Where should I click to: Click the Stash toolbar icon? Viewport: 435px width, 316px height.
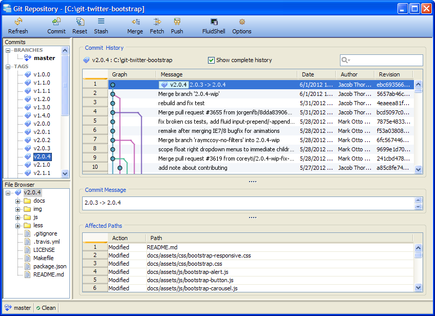point(101,21)
